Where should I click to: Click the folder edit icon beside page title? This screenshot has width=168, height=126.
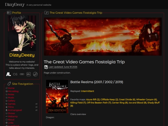click(46, 13)
